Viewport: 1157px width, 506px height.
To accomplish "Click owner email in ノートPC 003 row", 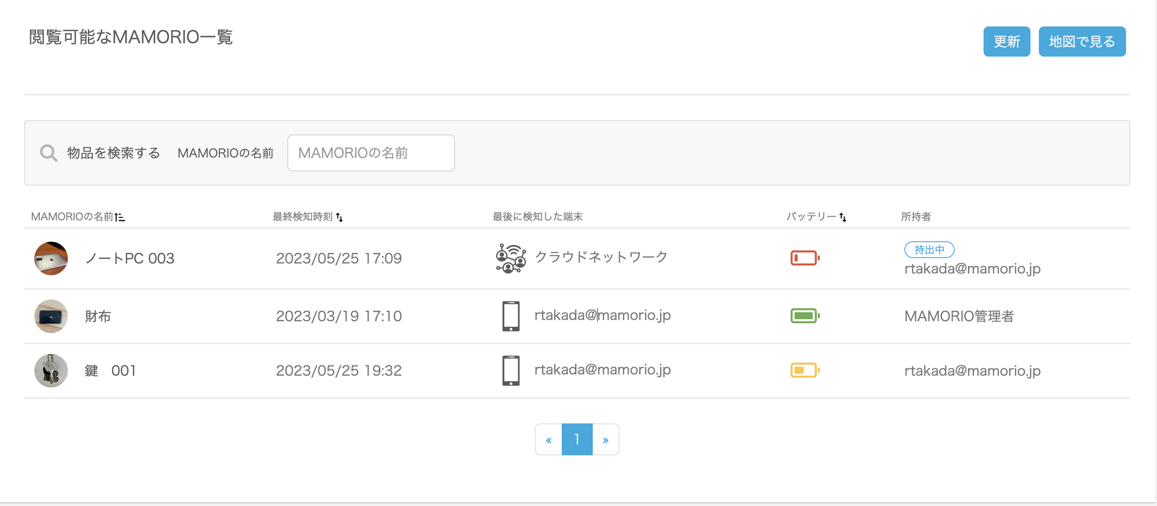I will [x=972, y=269].
